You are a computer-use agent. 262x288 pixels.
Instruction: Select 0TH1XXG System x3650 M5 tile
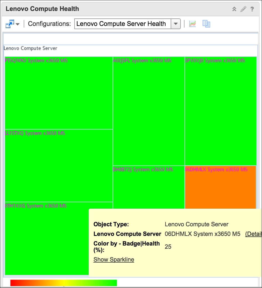click(x=47, y=238)
